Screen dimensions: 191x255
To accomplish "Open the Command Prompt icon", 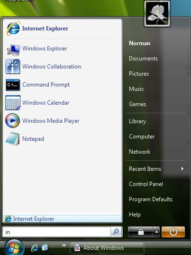I will 13,85.
